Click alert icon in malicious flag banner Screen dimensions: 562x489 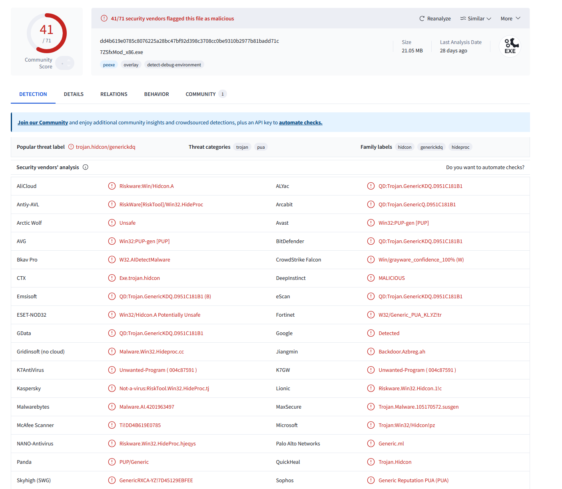click(x=104, y=18)
